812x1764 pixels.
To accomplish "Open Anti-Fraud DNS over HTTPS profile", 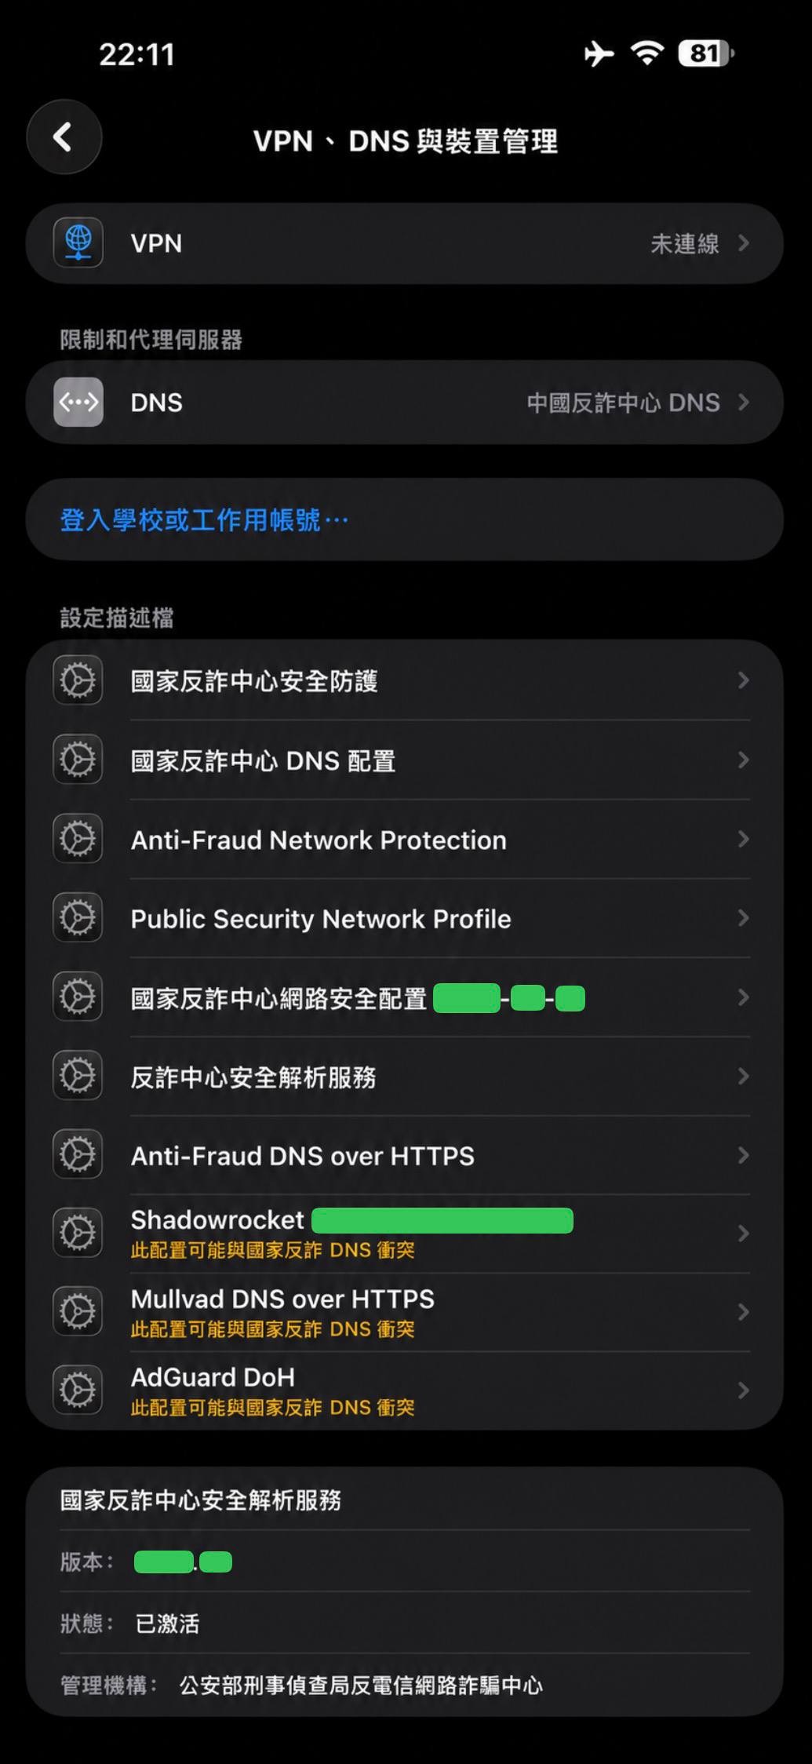I will pyautogui.click(x=405, y=1155).
